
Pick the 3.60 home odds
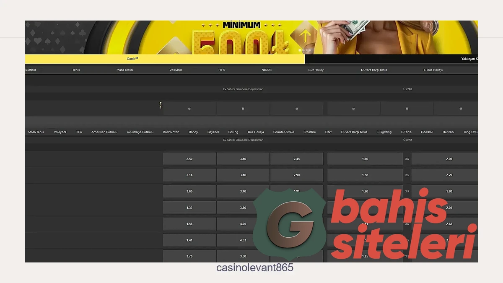(189, 191)
